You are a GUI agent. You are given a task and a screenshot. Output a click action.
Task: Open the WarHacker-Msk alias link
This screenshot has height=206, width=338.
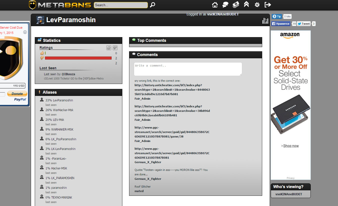coord(63,110)
